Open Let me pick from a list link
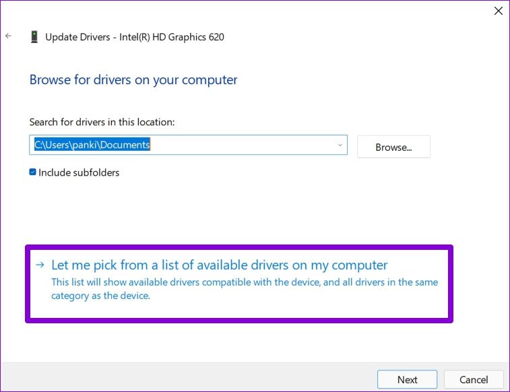 [x=220, y=265]
